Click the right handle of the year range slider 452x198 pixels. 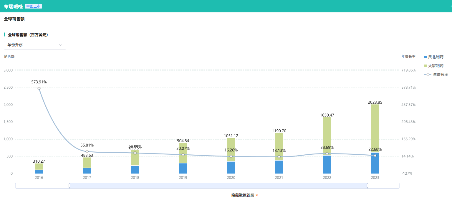(x=367, y=186)
